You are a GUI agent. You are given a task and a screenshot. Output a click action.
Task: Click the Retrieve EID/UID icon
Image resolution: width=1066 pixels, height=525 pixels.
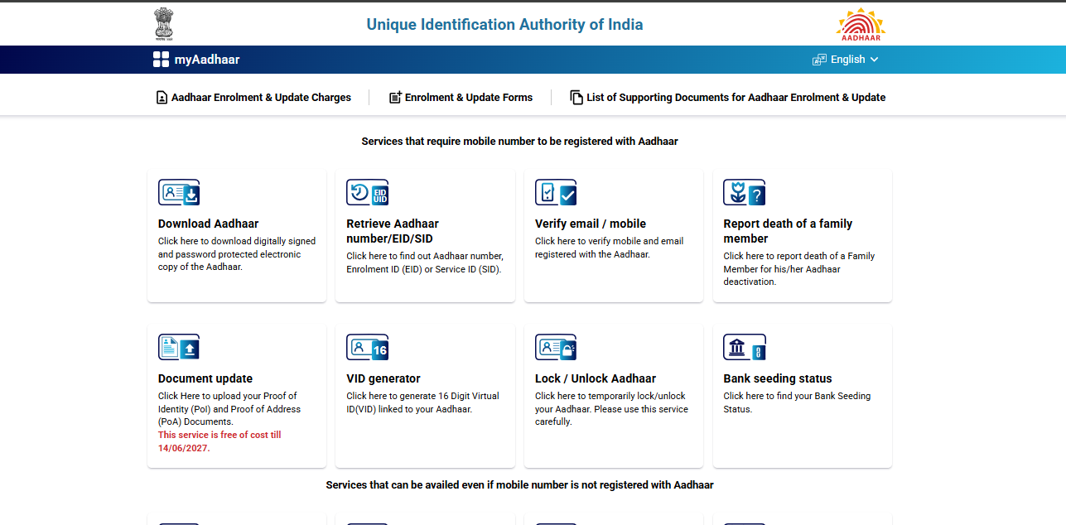367,192
